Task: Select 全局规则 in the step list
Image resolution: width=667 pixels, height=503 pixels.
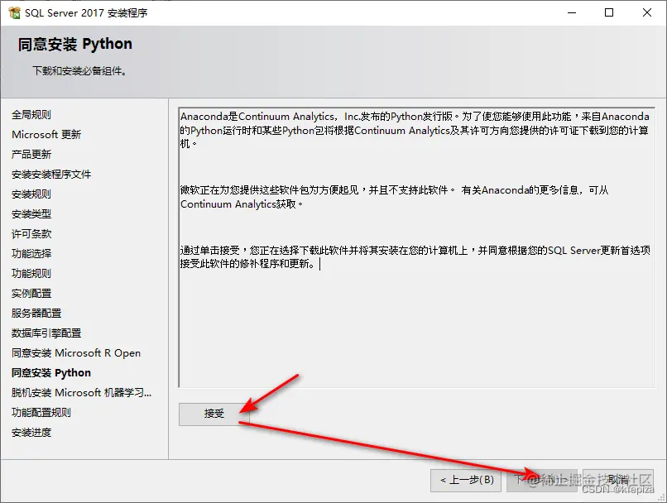Action: pyautogui.click(x=31, y=115)
